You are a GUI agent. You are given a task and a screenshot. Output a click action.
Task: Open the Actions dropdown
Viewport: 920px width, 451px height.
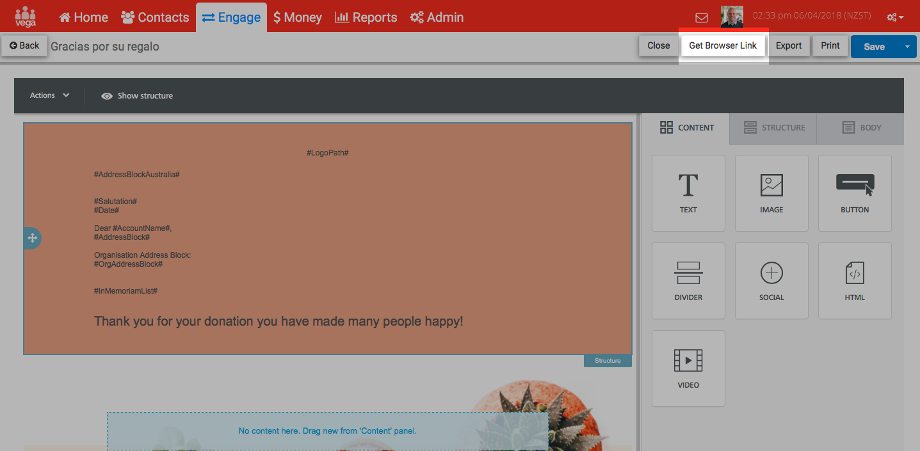pyautogui.click(x=49, y=95)
